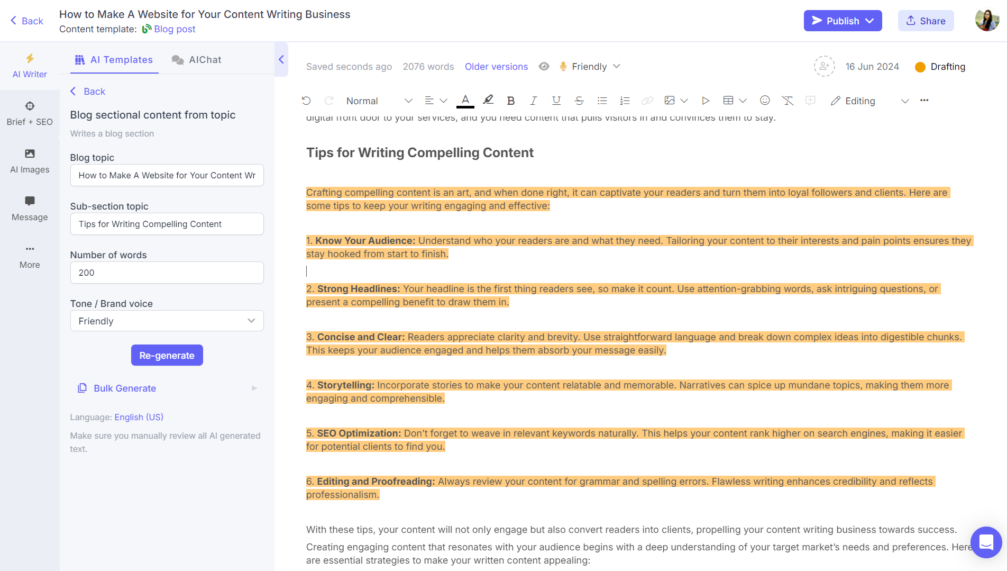This screenshot has width=1007, height=571.
Task: Clear formatting of selected text
Action: click(788, 100)
